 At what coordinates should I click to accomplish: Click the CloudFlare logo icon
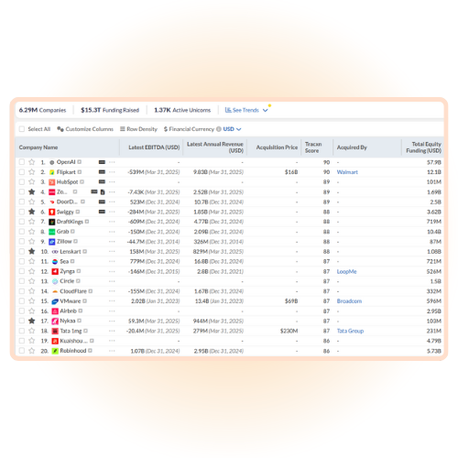[55, 291]
